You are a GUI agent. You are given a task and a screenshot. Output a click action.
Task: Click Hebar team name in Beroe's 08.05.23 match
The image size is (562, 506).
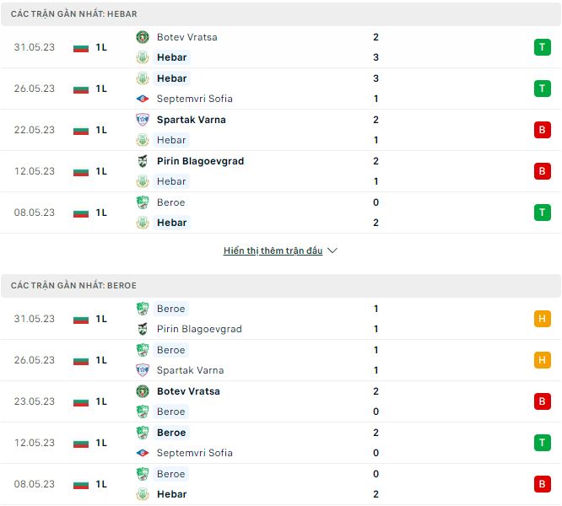[171, 494]
